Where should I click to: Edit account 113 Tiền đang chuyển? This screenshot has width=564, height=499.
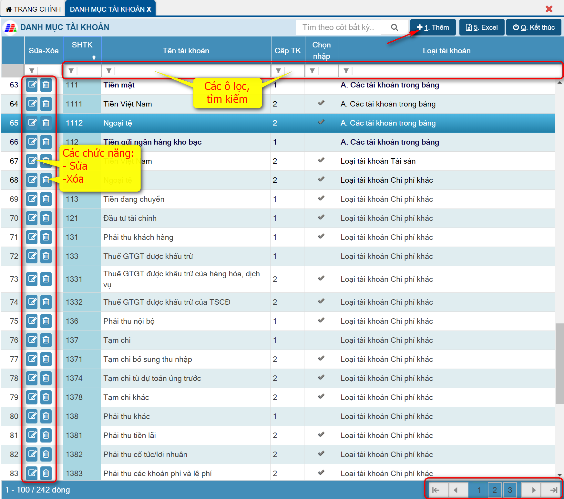pyautogui.click(x=32, y=199)
